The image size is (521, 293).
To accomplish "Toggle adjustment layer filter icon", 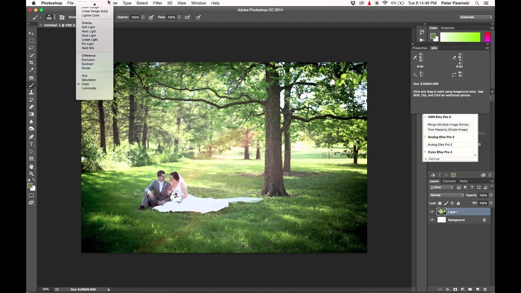I will (465, 188).
